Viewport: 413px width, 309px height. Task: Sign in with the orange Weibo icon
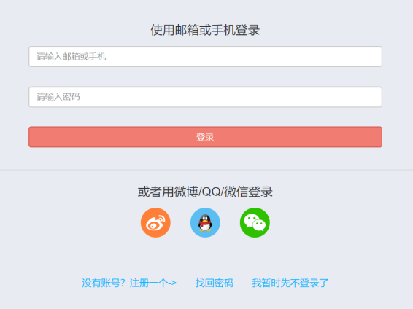pyautogui.click(x=155, y=223)
